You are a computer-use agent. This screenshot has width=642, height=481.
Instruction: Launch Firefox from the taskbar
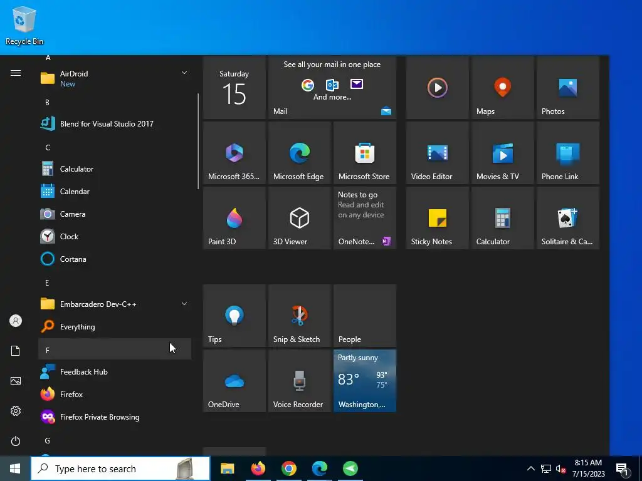click(258, 468)
